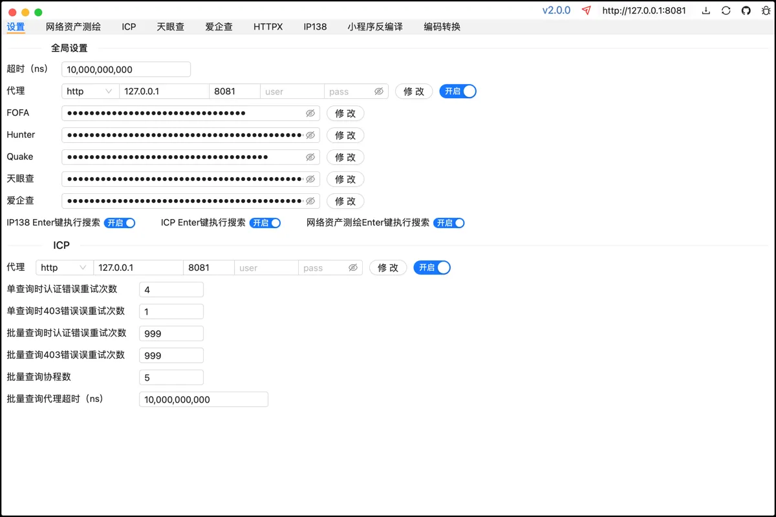Focus global proxy port 8081 field
Viewport: 776px width, 517px height.
(235, 91)
